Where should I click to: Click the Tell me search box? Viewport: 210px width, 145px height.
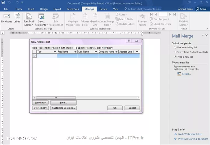(x=143, y=9)
